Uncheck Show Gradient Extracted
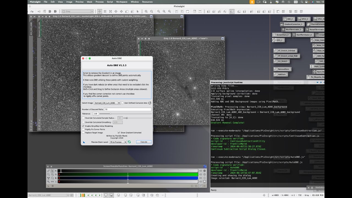The width and height of the screenshot is (352, 198). point(119,133)
